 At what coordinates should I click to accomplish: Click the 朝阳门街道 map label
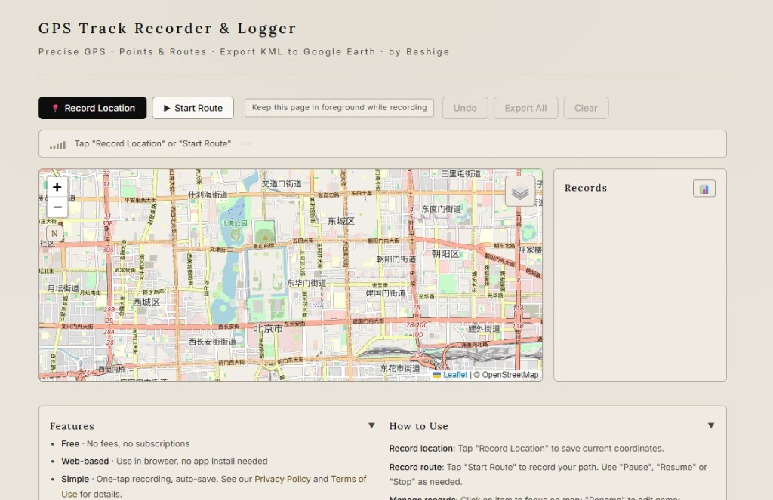click(396, 259)
